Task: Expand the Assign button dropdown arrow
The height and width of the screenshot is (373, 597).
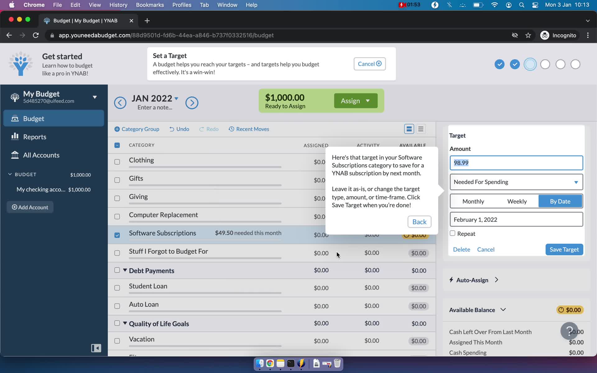Action: click(x=368, y=101)
